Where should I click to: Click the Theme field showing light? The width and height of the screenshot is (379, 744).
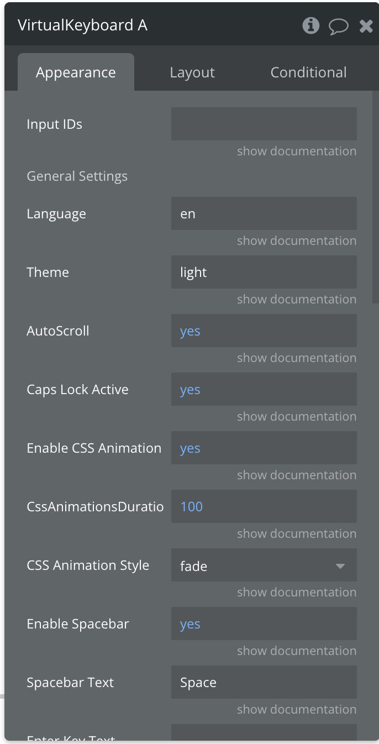click(x=264, y=273)
